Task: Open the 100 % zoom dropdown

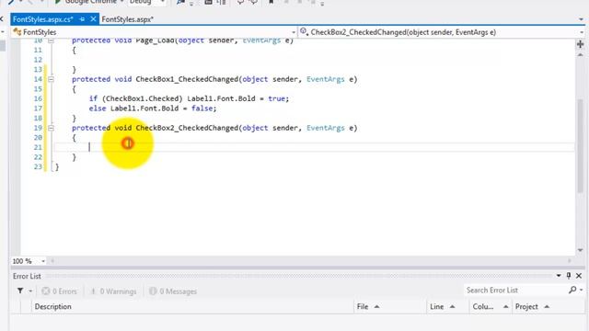Action: [x=43, y=261]
